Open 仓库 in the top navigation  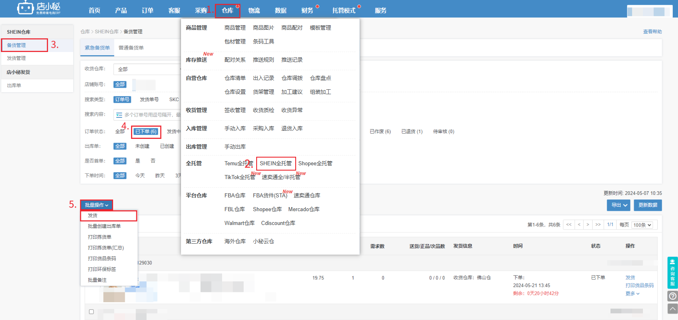227,11
